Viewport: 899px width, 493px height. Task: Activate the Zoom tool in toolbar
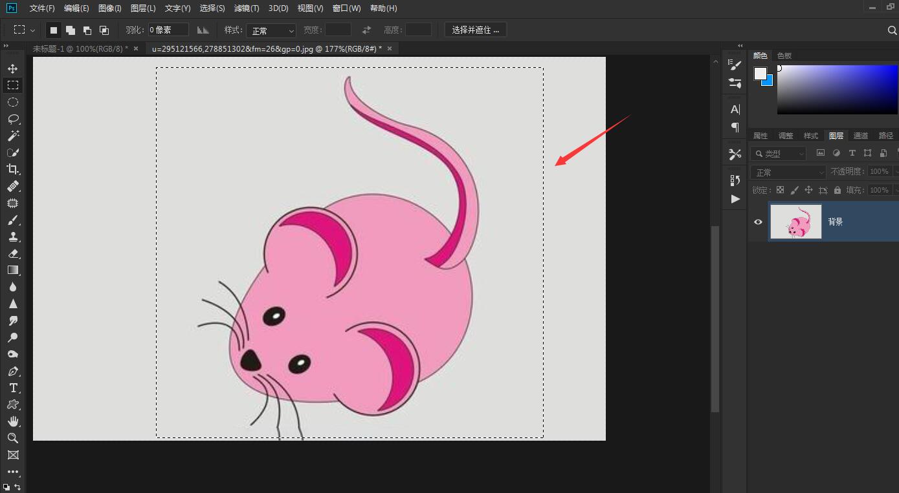coord(13,438)
